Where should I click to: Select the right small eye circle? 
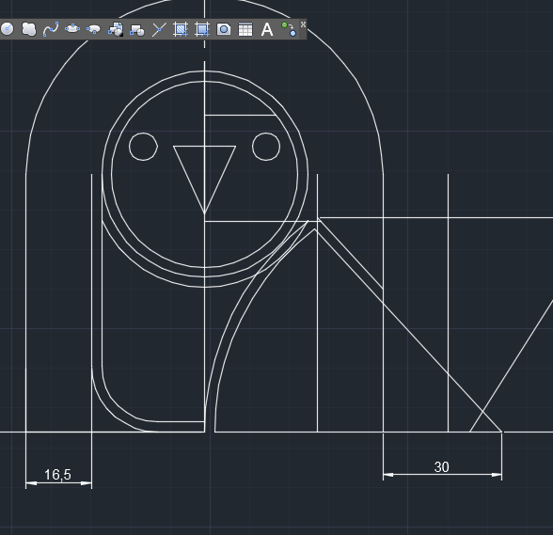click(266, 147)
